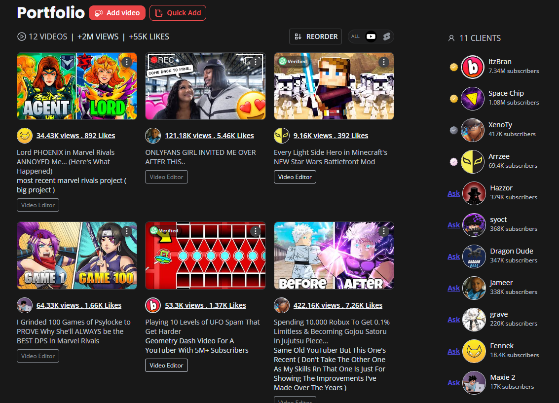Click the Add video button
The width and height of the screenshot is (559, 403).
[117, 13]
